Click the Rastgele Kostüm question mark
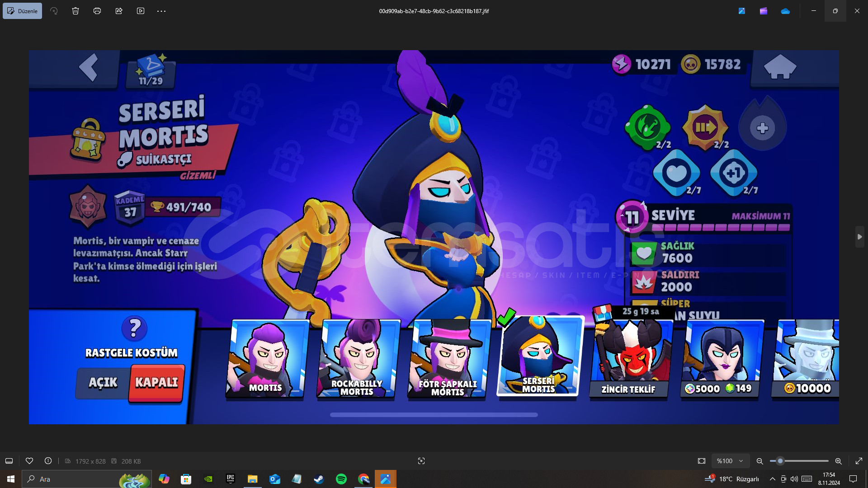This screenshot has width=868, height=488. click(x=134, y=328)
